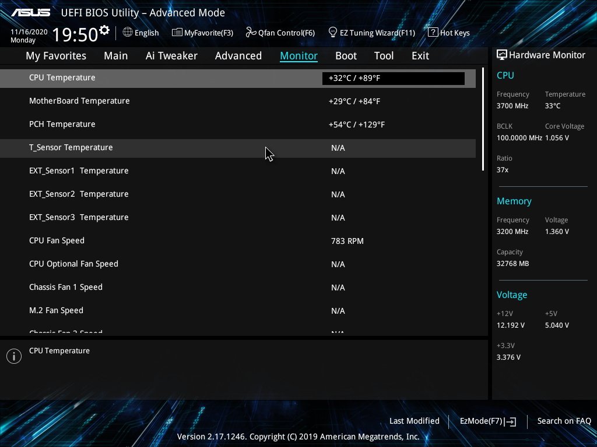Click the Qfan Control fan icon
Screen dimensions: 597x447
pos(251,33)
